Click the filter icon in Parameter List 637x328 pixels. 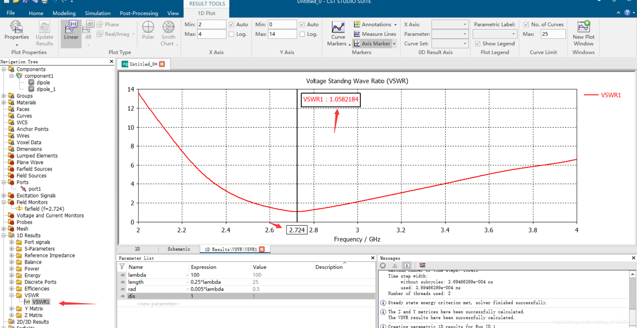pyautogui.click(x=122, y=267)
